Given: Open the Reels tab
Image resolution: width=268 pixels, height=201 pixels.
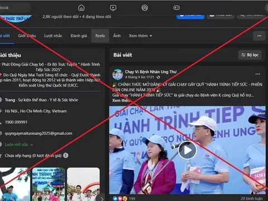Looking at the screenshot, I should tap(100, 36).
